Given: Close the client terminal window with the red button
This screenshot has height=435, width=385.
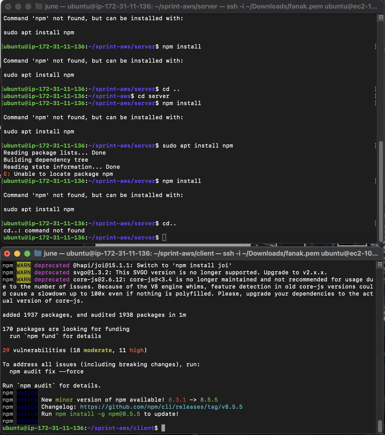Looking at the screenshot, I should coord(7,254).
